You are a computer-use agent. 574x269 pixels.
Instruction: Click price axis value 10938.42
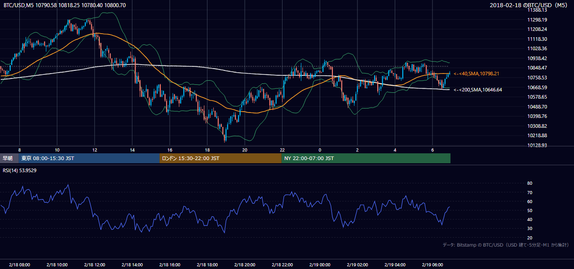click(537, 58)
